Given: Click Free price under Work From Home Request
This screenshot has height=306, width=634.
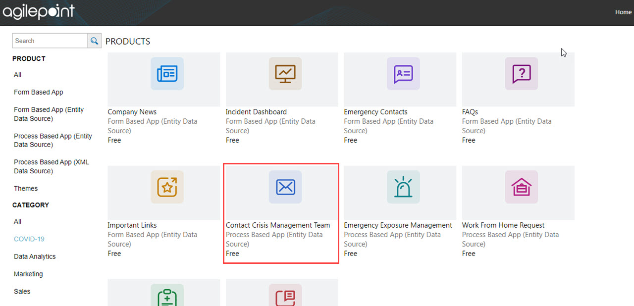Looking at the screenshot, I should pyautogui.click(x=469, y=254).
